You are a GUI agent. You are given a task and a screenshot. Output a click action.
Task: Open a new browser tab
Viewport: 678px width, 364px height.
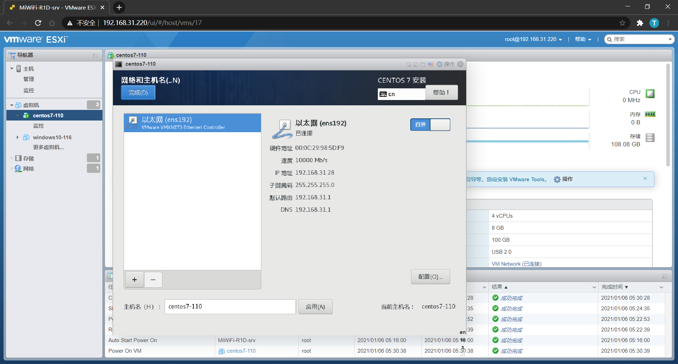tap(119, 7)
